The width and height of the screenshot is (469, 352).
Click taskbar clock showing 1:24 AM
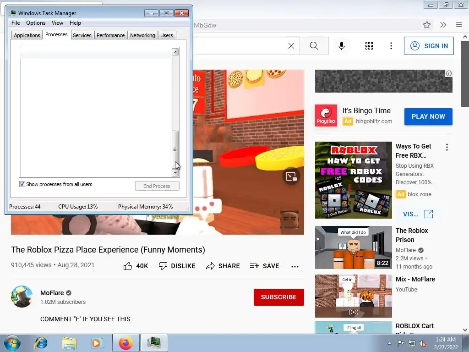[446, 343]
